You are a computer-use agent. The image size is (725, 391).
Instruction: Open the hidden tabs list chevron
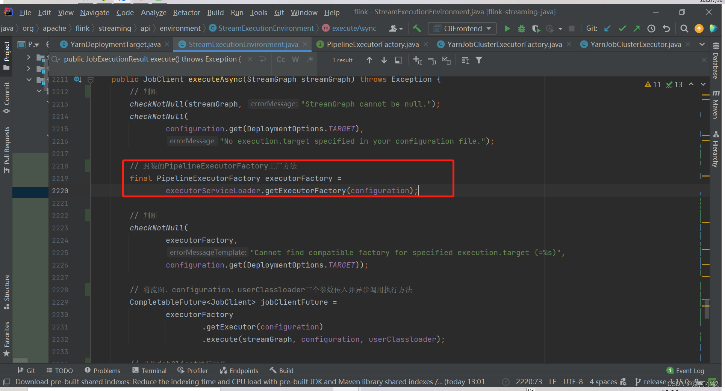click(x=702, y=44)
